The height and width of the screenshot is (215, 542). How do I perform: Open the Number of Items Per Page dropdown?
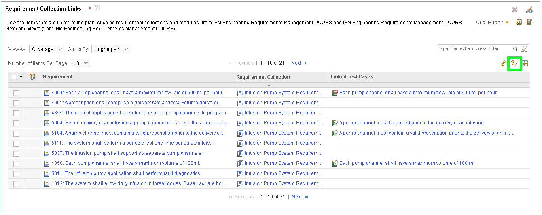[x=80, y=63]
